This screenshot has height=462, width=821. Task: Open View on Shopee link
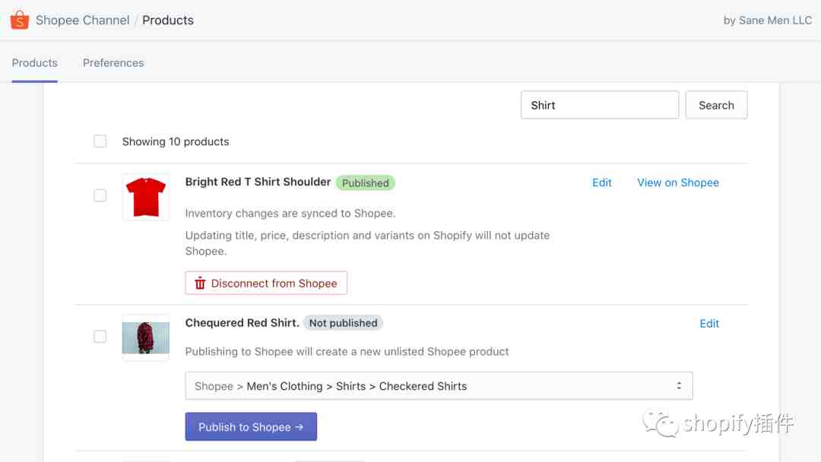point(678,182)
